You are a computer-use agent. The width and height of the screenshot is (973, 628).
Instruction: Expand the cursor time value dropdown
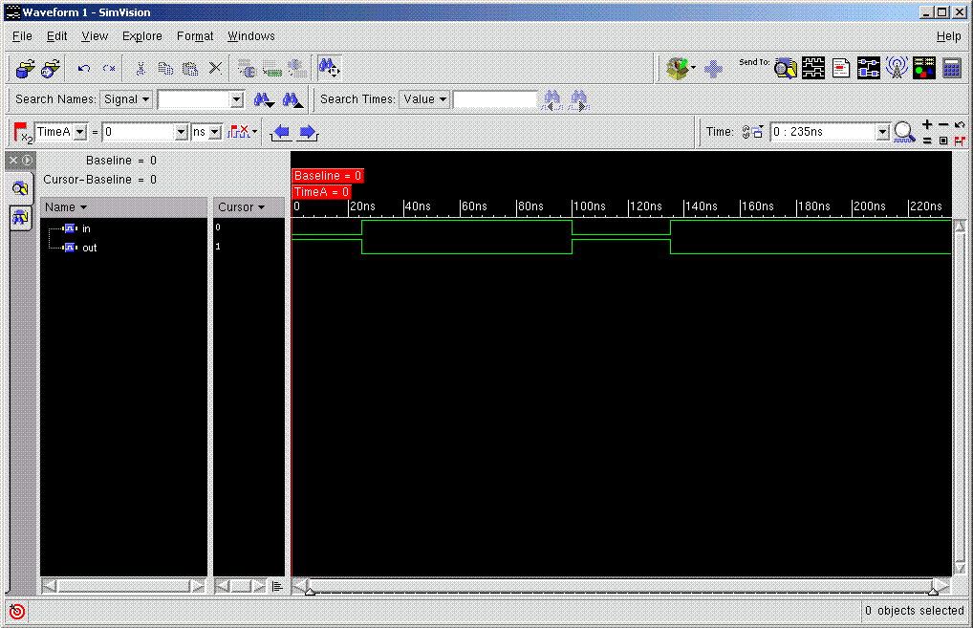click(181, 132)
